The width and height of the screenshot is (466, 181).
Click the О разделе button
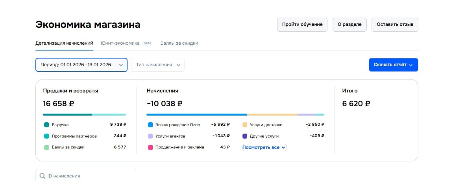[349, 24]
